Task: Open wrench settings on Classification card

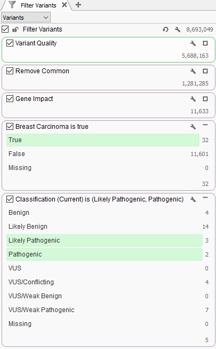Action: coord(193,199)
